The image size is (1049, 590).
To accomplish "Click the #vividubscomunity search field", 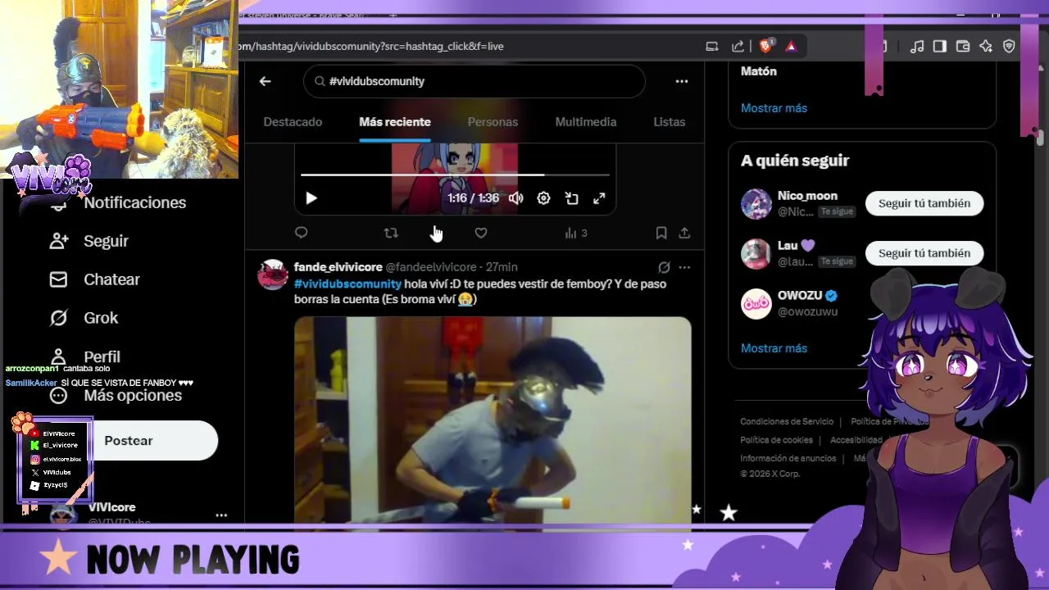I will (x=475, y=81).
